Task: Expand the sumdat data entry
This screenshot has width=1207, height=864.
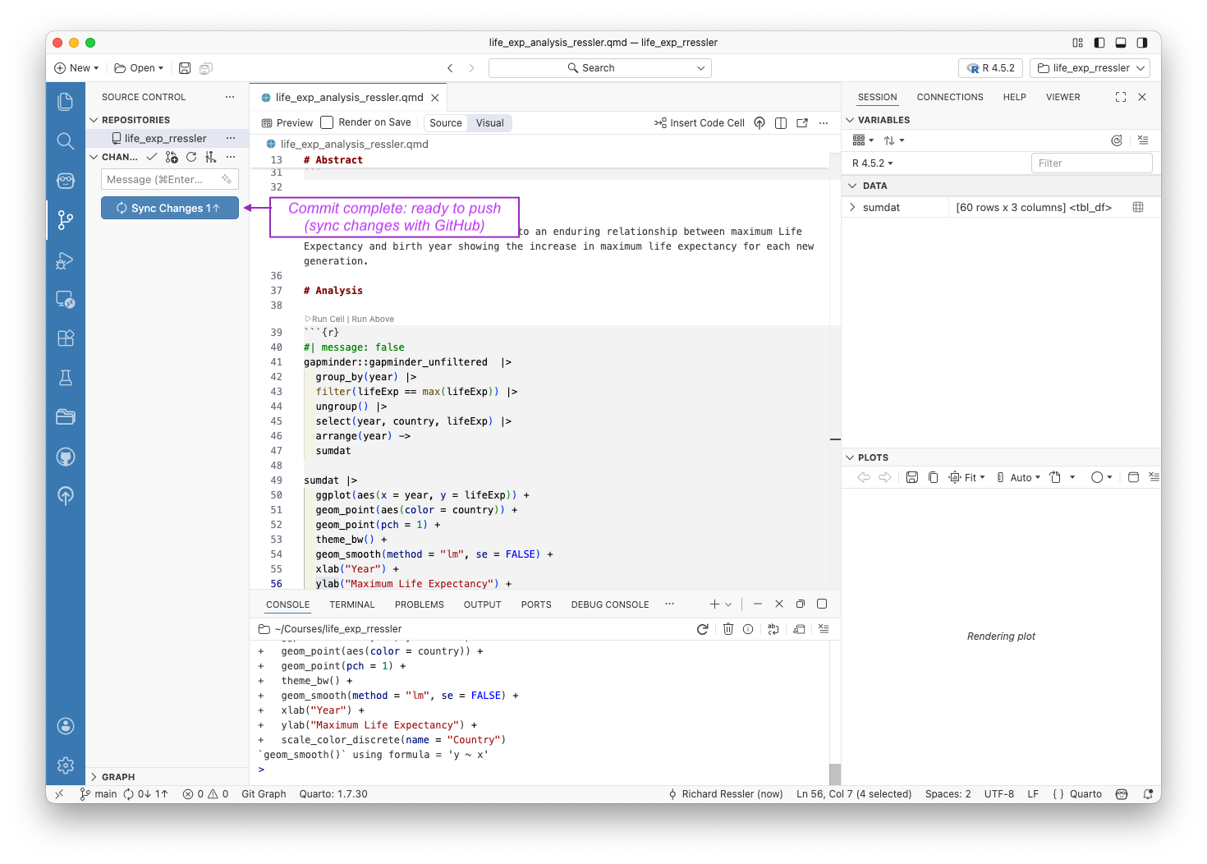Action: click(854, 207)
